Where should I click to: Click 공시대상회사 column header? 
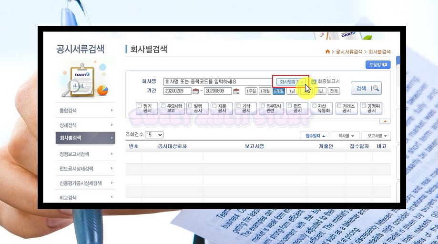tap(173, 146)
